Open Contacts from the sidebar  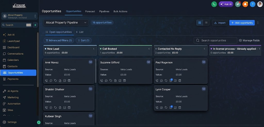[10, 66]
